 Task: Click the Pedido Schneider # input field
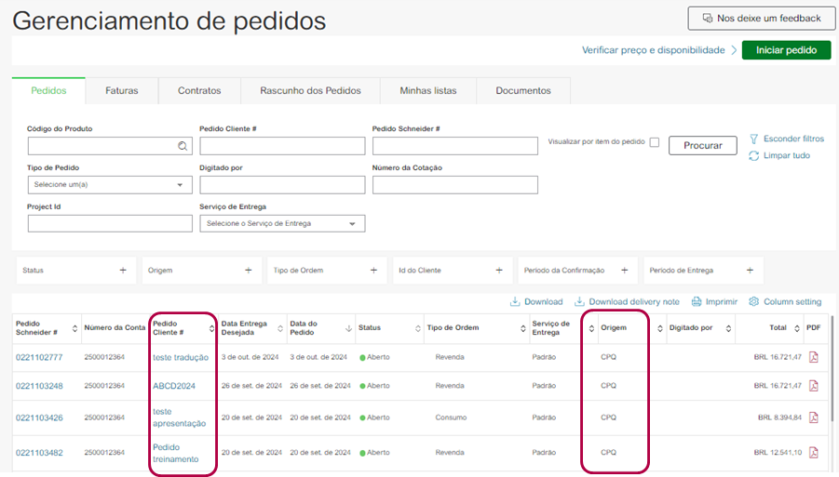pyautogui.click(x=455, y=146)
